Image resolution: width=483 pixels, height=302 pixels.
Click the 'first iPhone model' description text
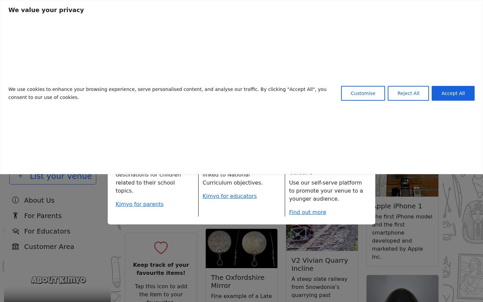point(402,237)
